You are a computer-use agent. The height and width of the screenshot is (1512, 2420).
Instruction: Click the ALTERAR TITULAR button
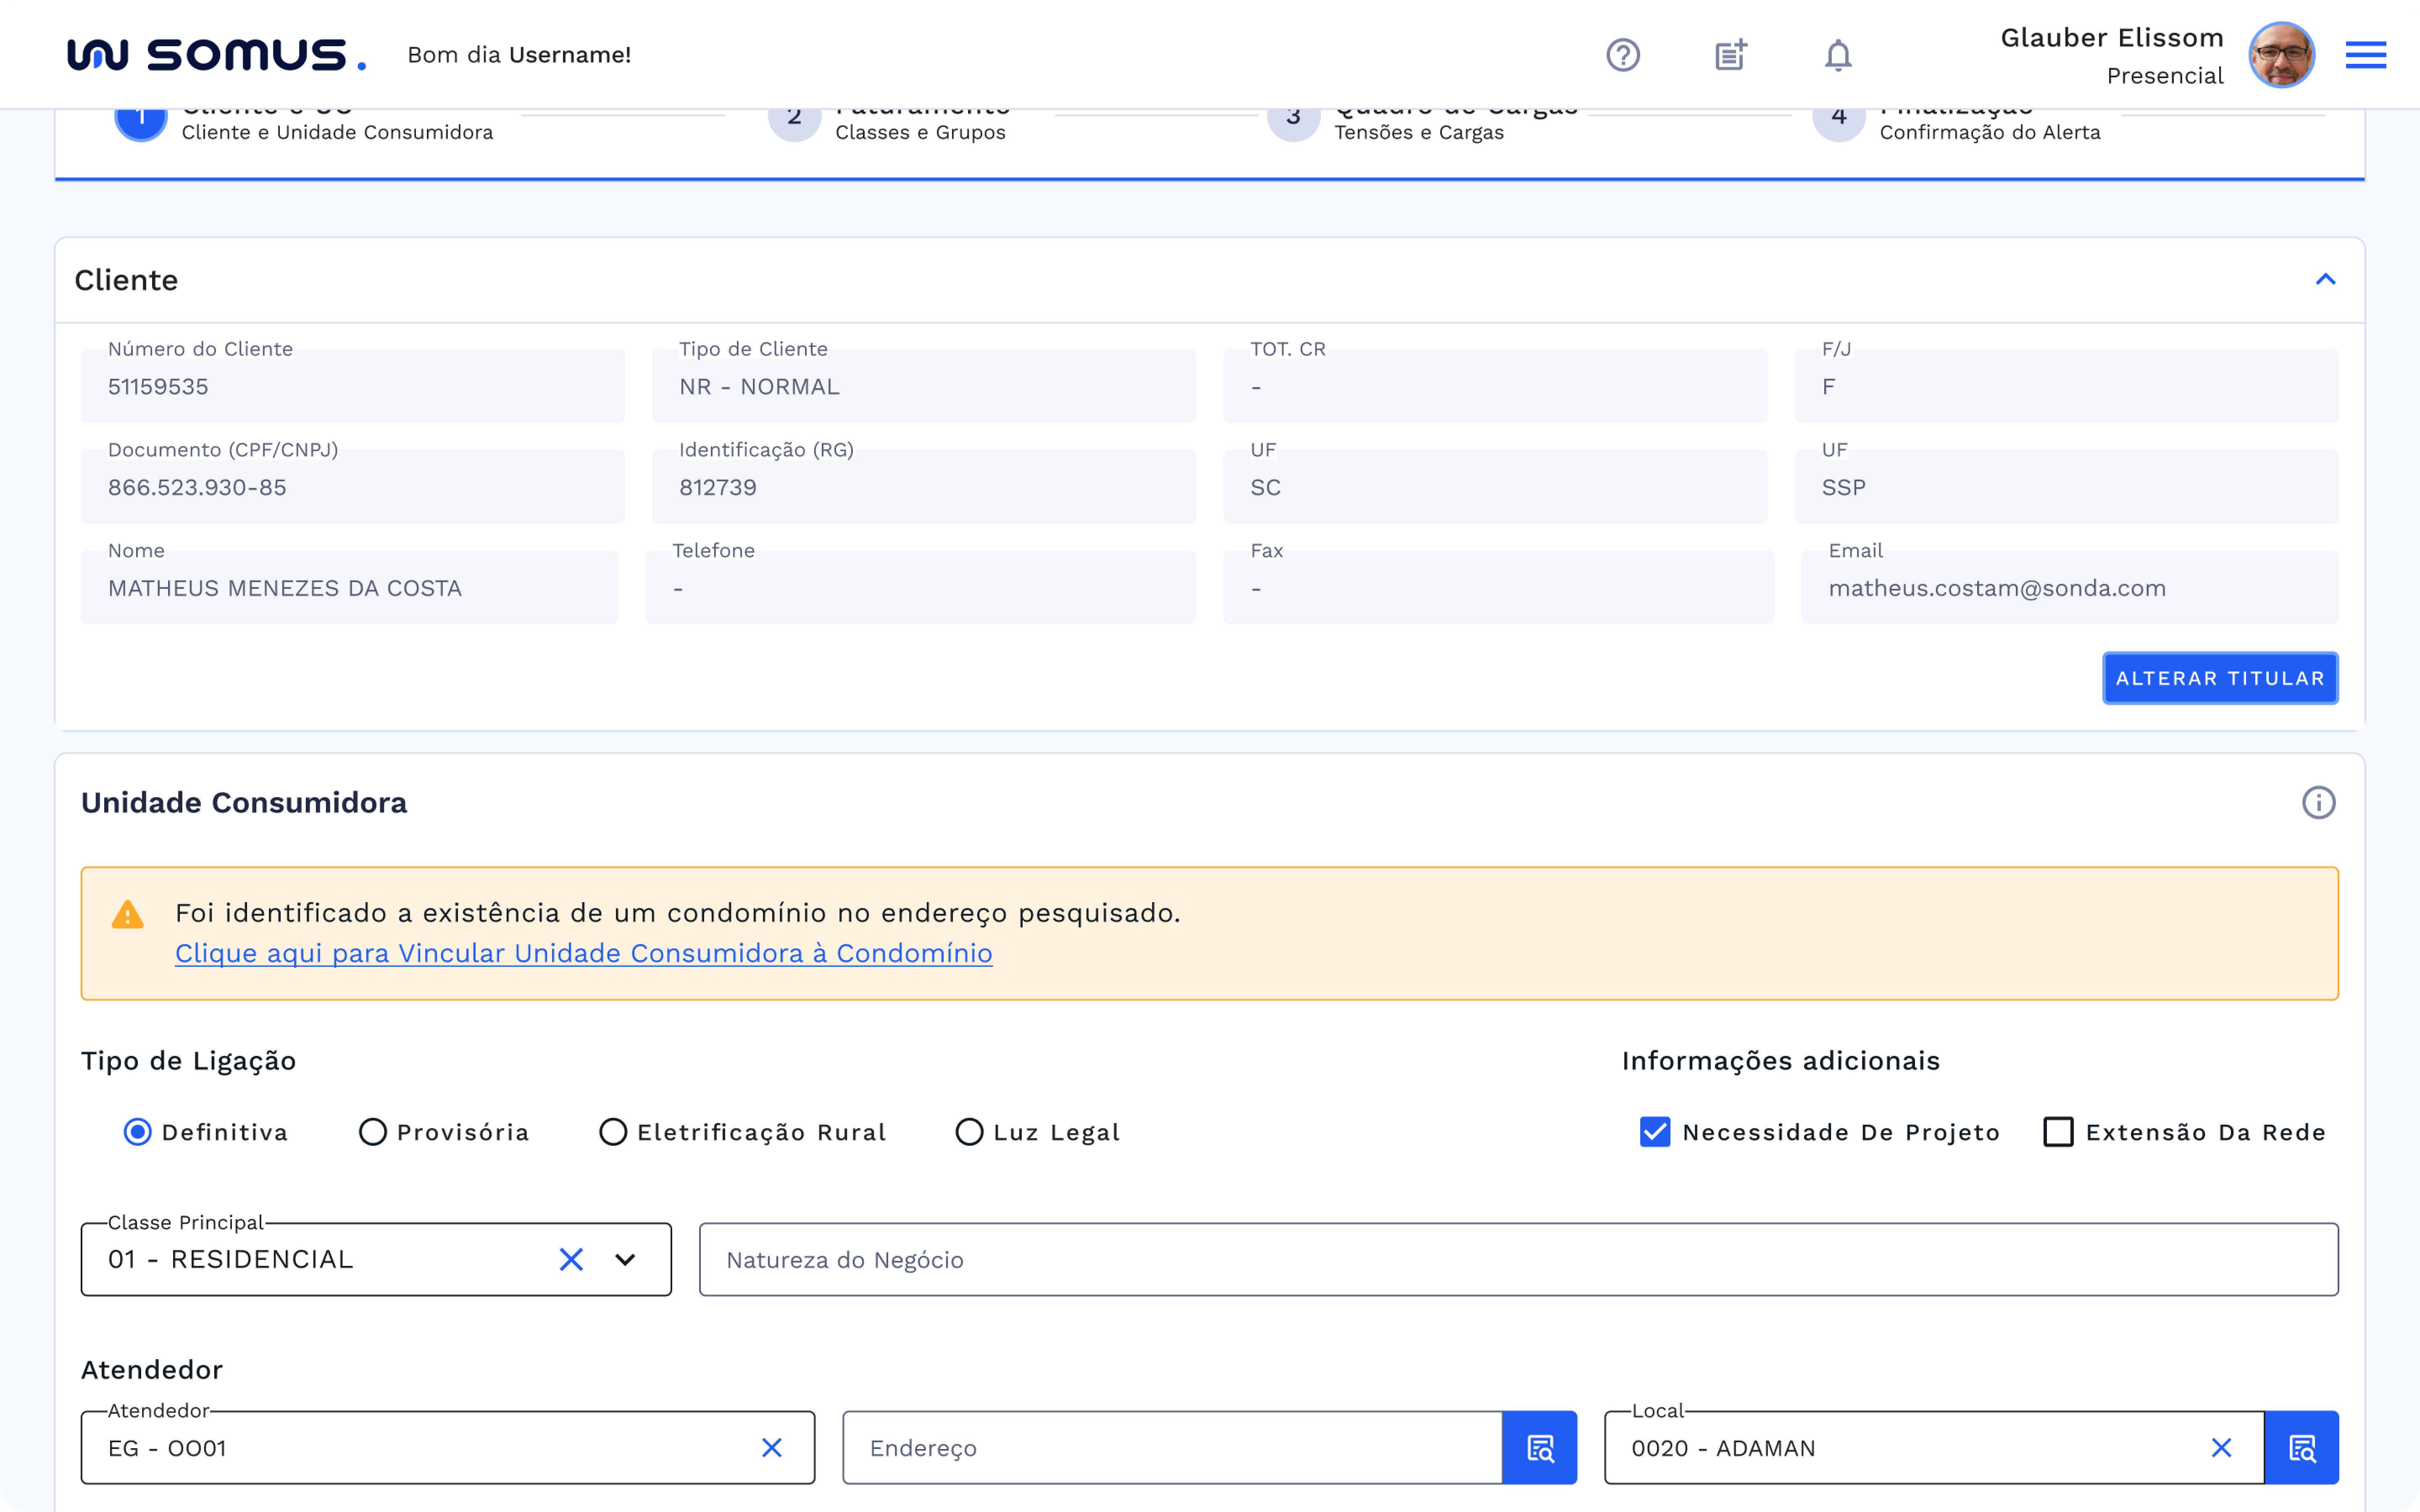2219,678
